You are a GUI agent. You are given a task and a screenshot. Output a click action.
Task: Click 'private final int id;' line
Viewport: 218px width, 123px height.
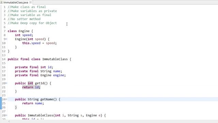[34, 67]
